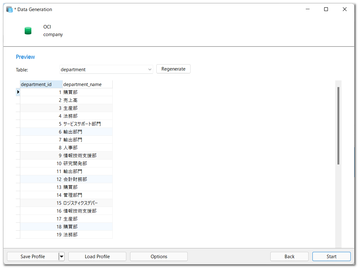Select cell 生産部 in row 3
The image size is (358, 268).
(x=87, y=108)
